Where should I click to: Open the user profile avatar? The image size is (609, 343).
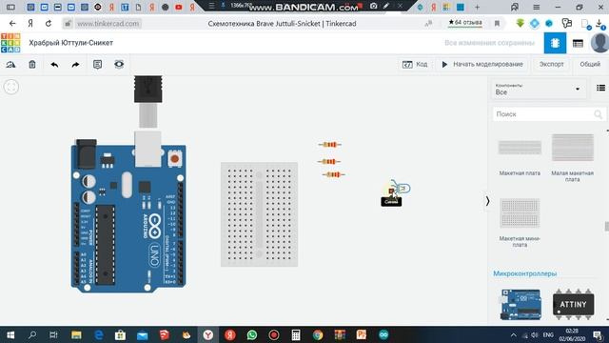[599, 43]
